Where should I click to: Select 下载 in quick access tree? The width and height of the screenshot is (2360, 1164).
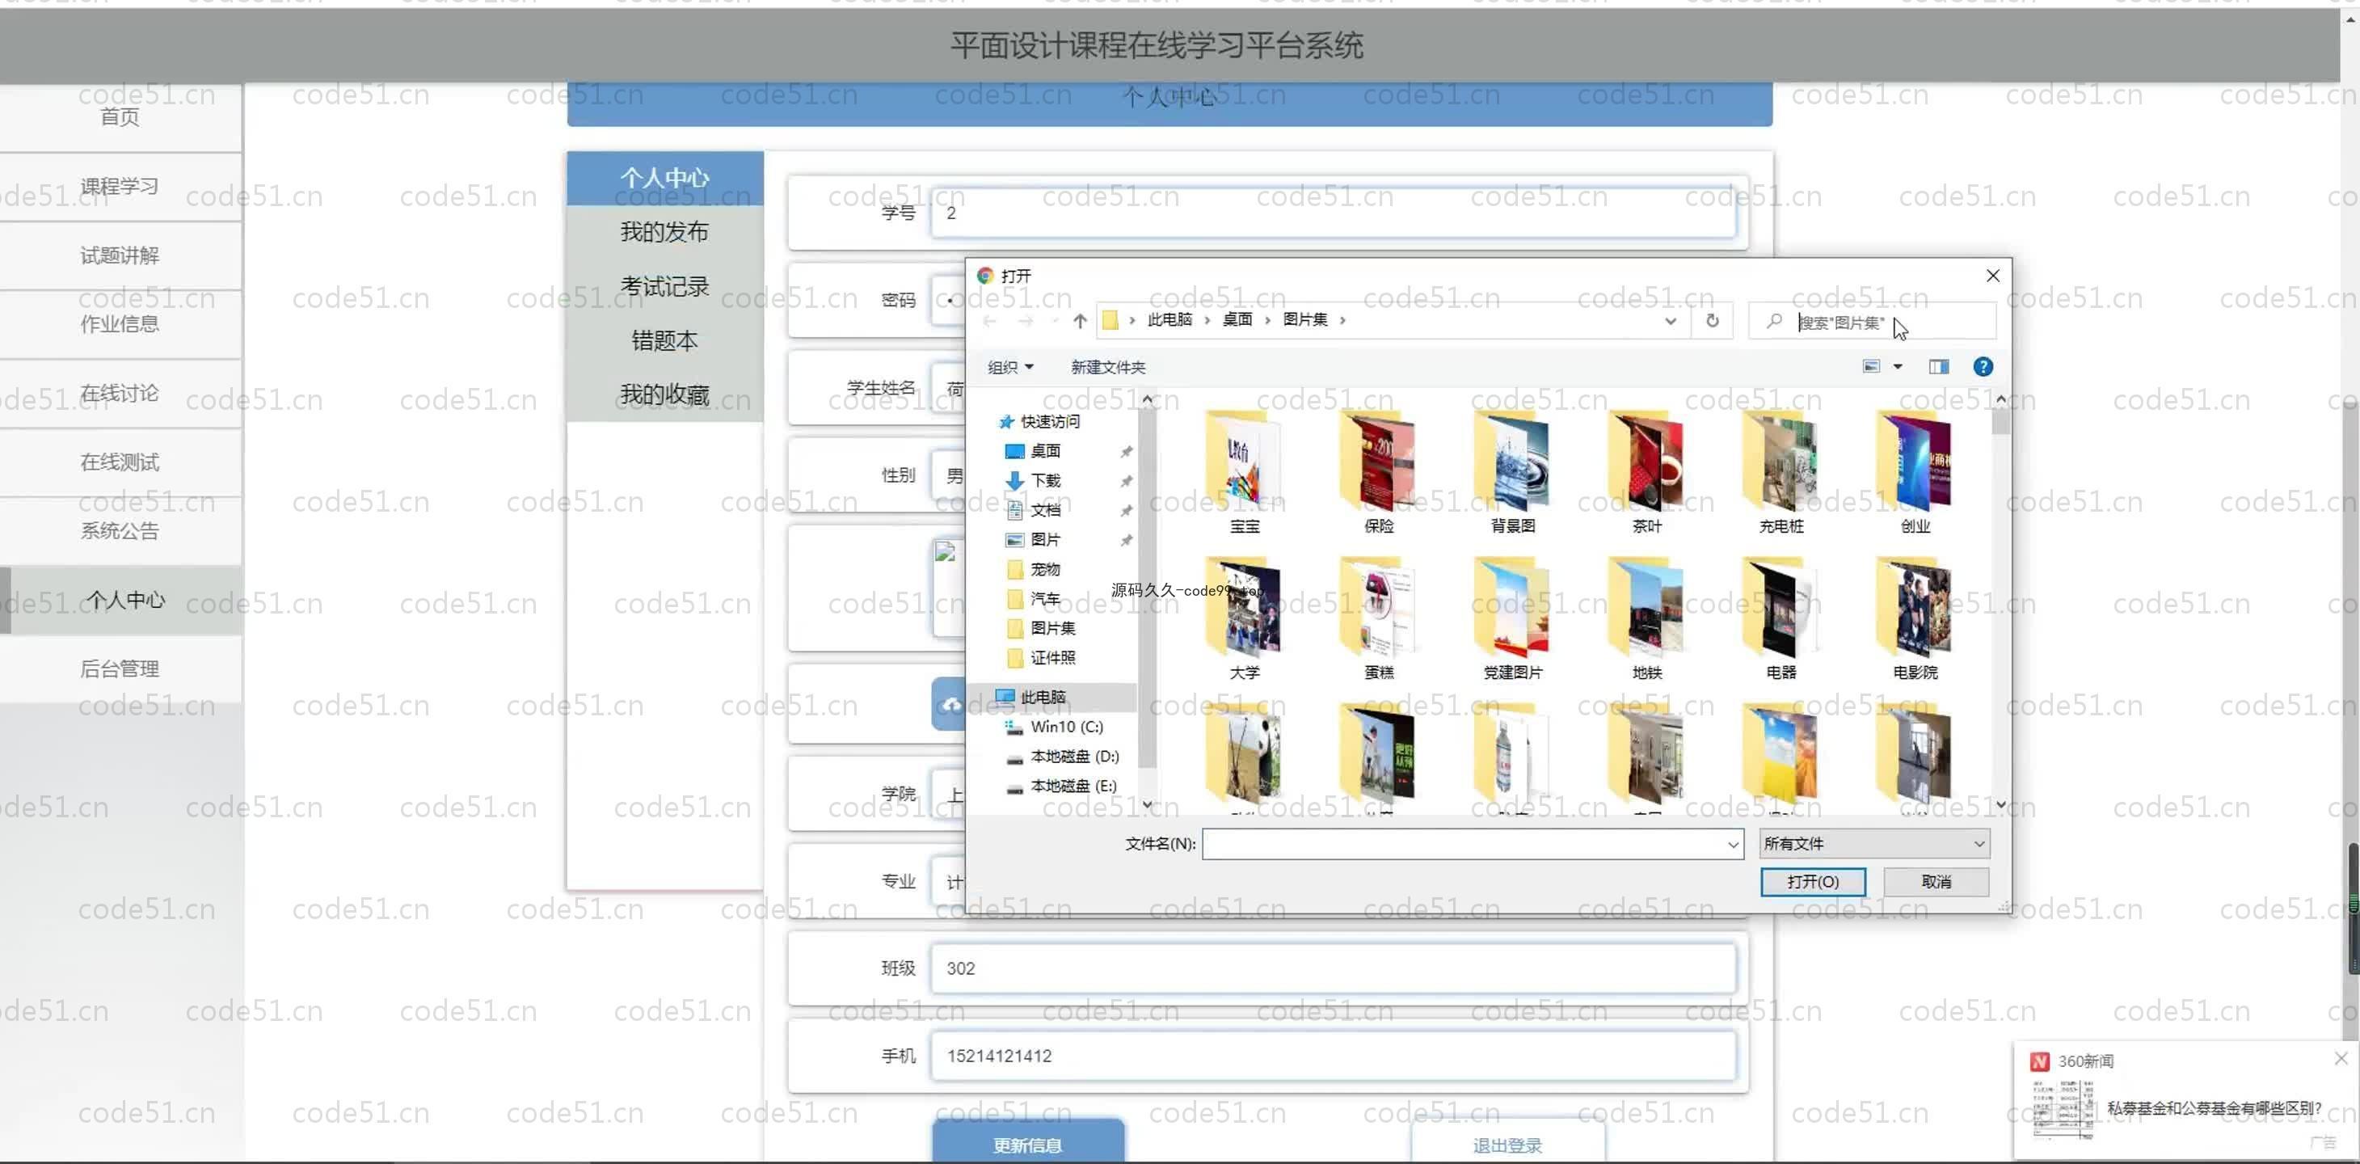1045,480
